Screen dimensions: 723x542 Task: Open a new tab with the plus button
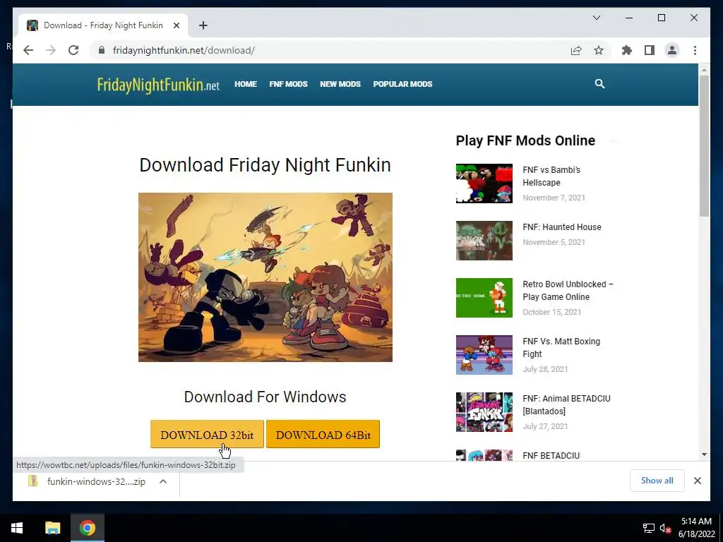click(x=203, y=25)
